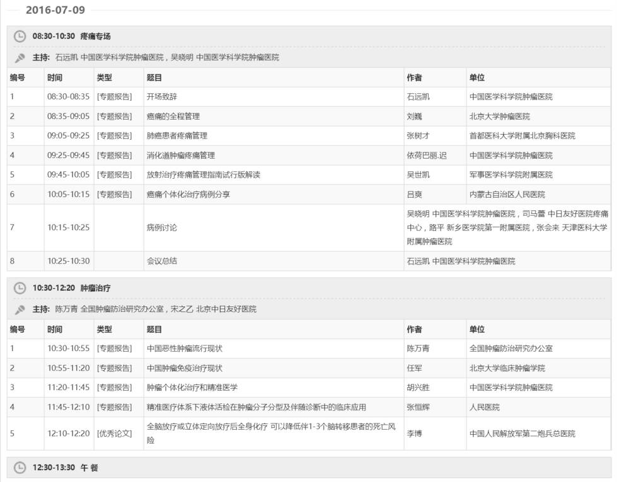Viewport: 617px width, 482px height.
Task: Select the author 任军
Action: 414,368
